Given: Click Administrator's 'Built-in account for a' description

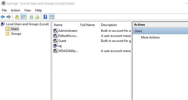Looking at the screenshot, I should 116,31.
